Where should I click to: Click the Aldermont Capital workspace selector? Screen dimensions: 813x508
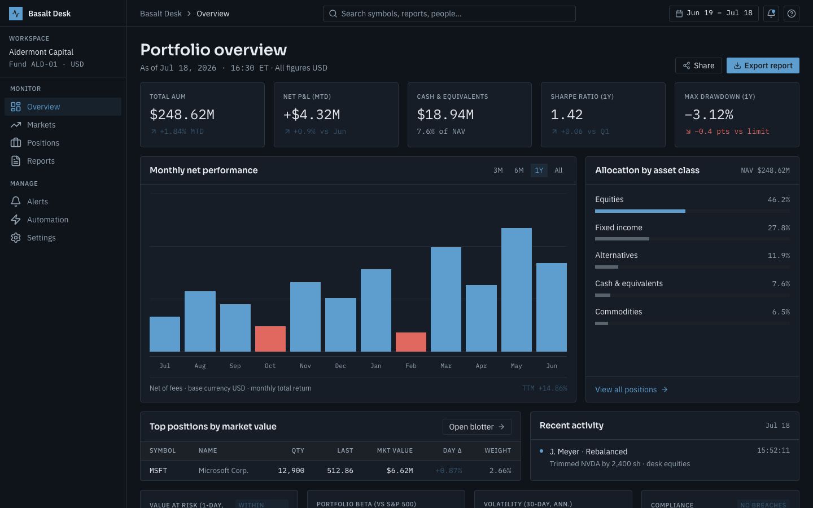tap(63, 52)
